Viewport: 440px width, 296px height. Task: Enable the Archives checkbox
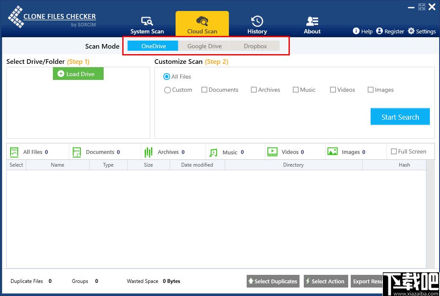(254, 90)
